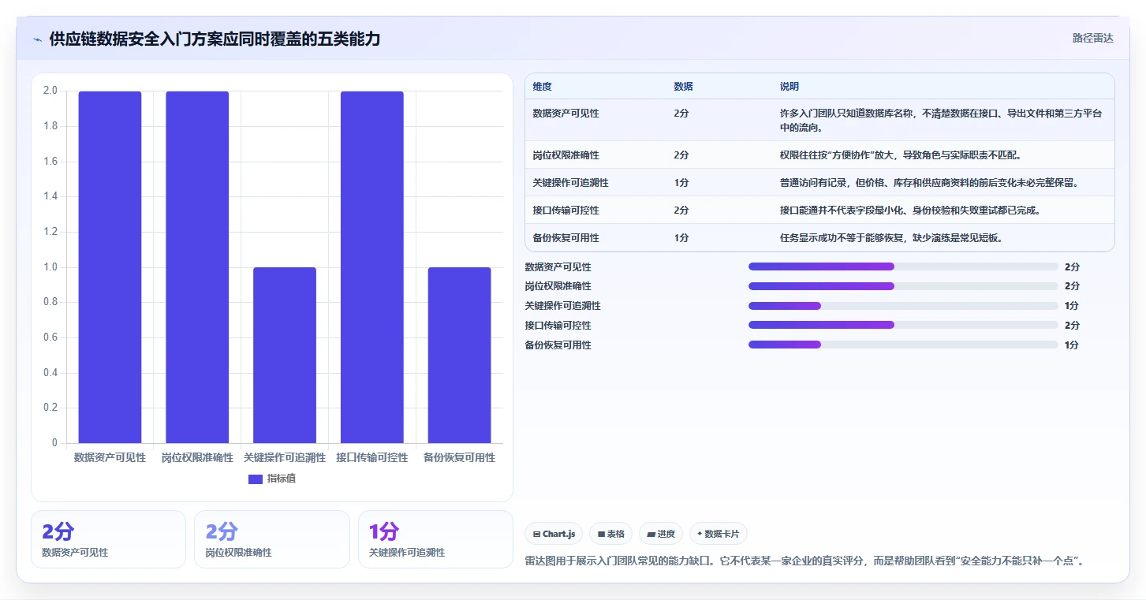Click the 接口传输可控性 progress bar

[903, 325]
